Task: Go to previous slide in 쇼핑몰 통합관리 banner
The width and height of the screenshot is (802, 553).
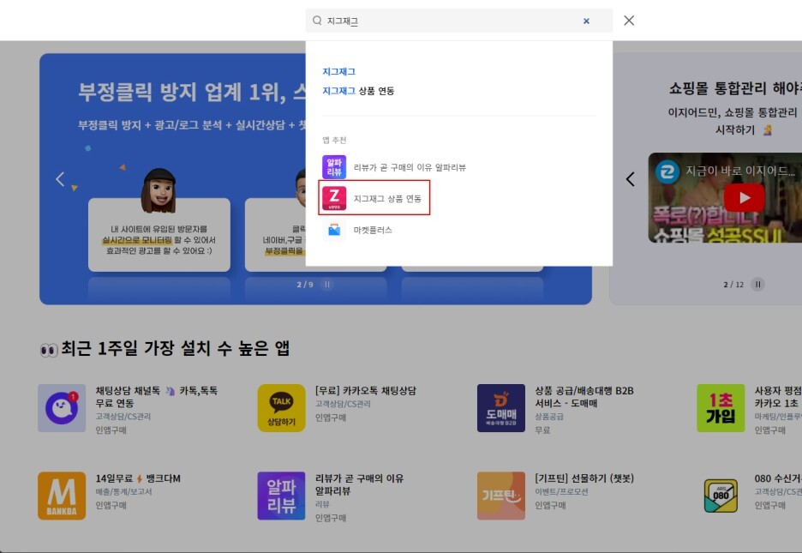Action: (630, 179)
